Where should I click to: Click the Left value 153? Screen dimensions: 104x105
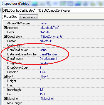pyautogui.click(x=42, y=94)
